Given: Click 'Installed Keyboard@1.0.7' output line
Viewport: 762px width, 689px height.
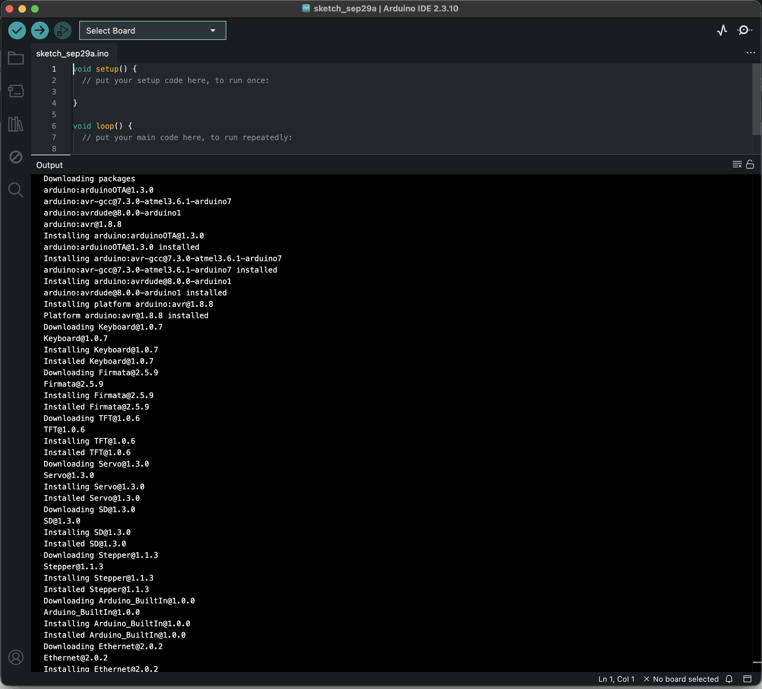Looking at the screenshot, I should (99, 361).
